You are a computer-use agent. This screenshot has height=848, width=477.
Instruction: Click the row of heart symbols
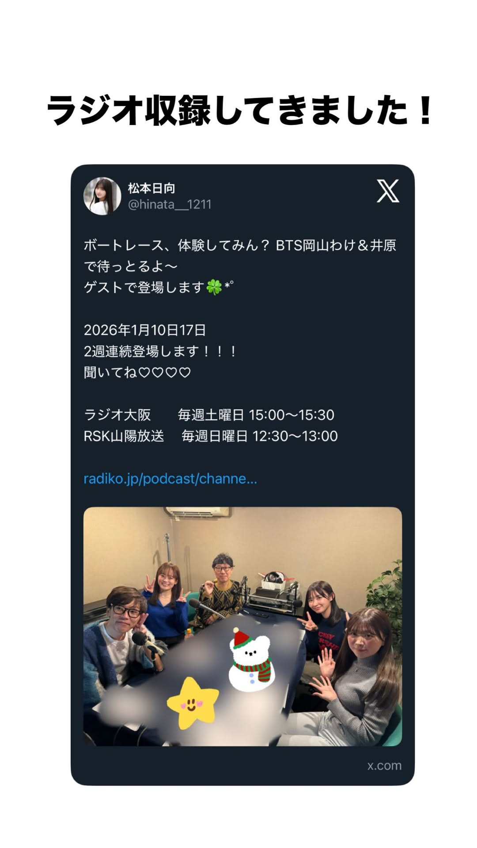pos(164,373)
